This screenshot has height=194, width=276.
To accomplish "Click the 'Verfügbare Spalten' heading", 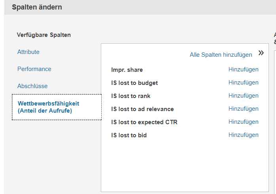I will point(44,35).
